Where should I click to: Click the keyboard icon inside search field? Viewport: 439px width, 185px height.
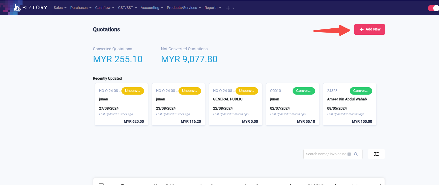click(x=349, y=154)
